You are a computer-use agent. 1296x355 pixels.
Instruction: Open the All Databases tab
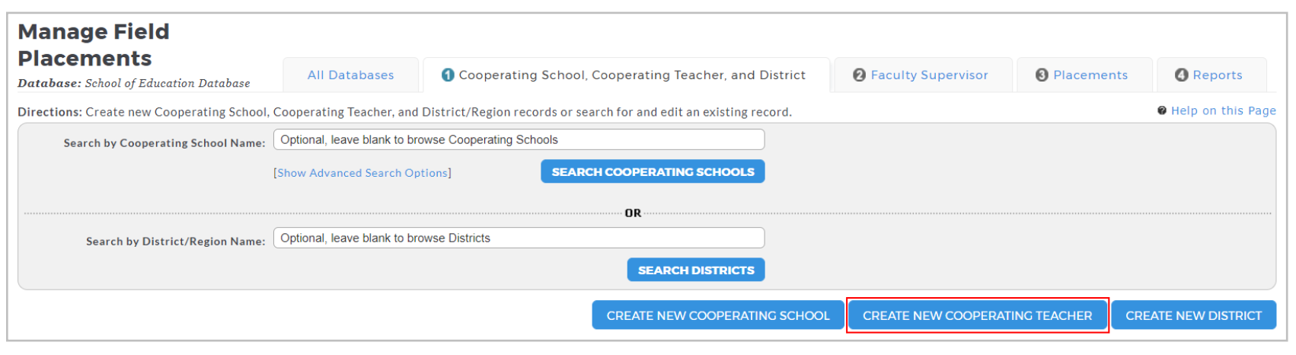point(351,75)
